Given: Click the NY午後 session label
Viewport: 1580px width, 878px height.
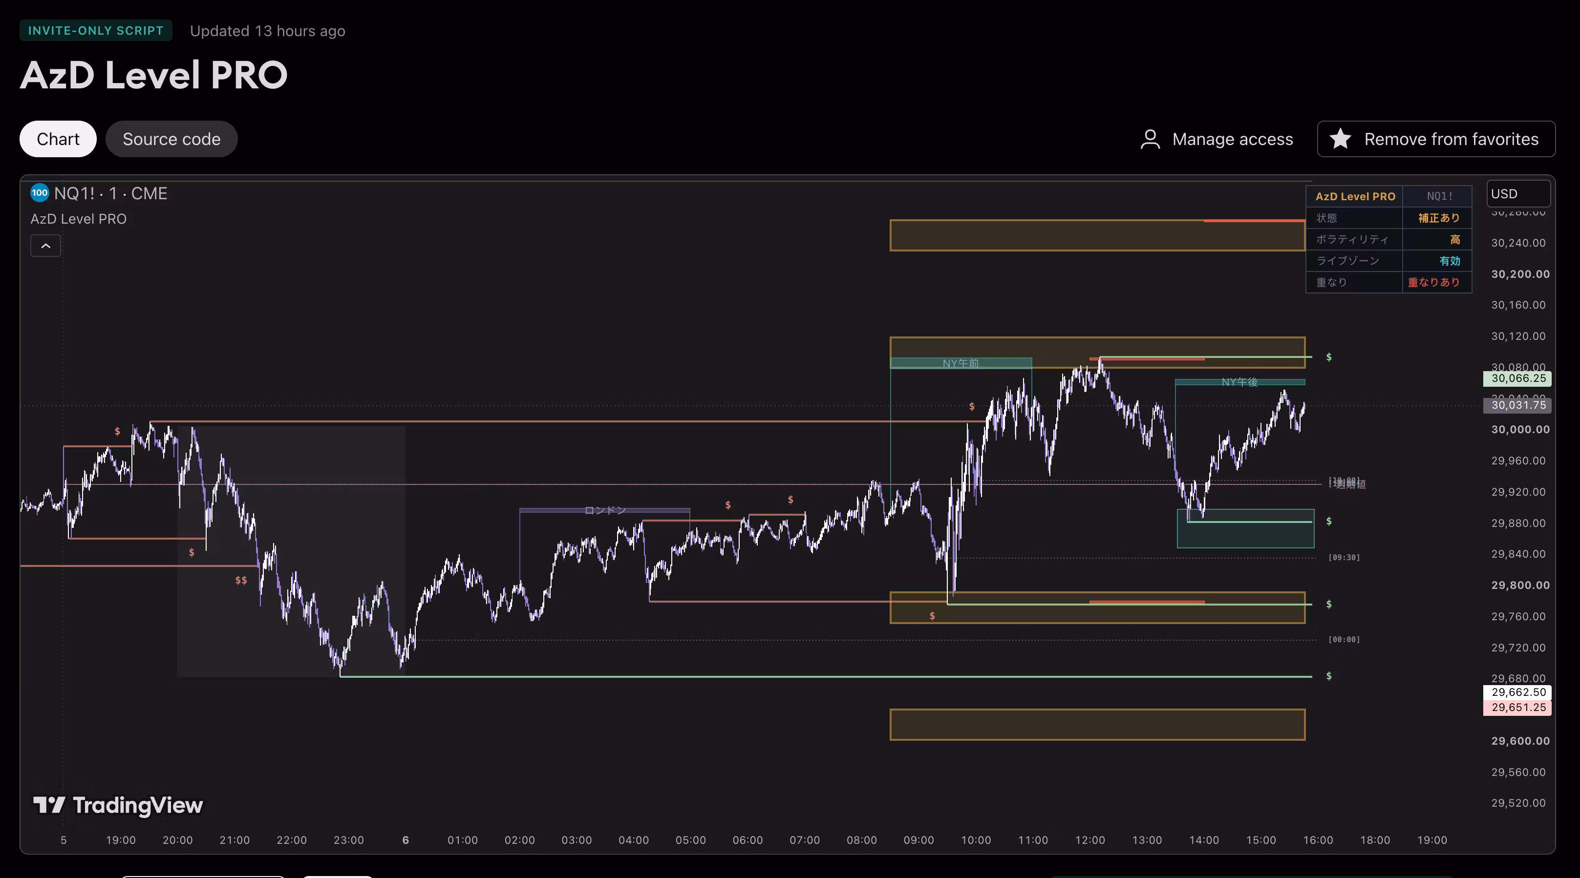Looking at the screenshot, I should 1239,382.
